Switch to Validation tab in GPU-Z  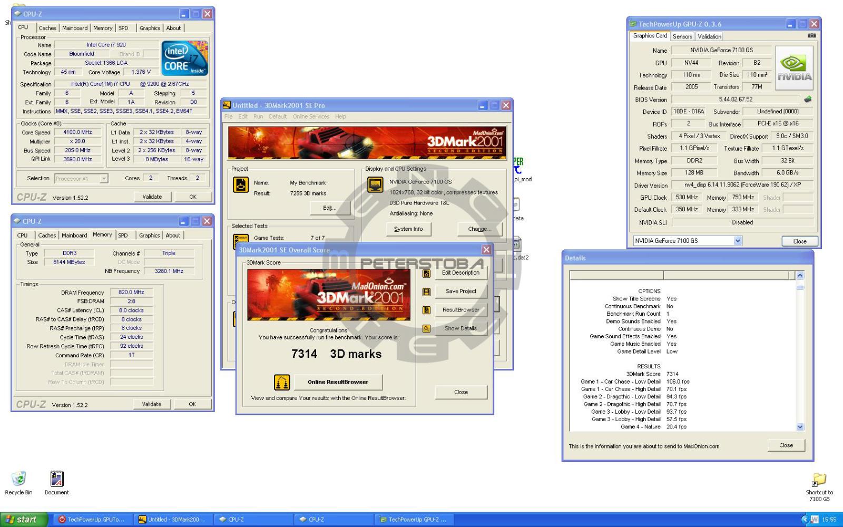(x=709, y=37)
